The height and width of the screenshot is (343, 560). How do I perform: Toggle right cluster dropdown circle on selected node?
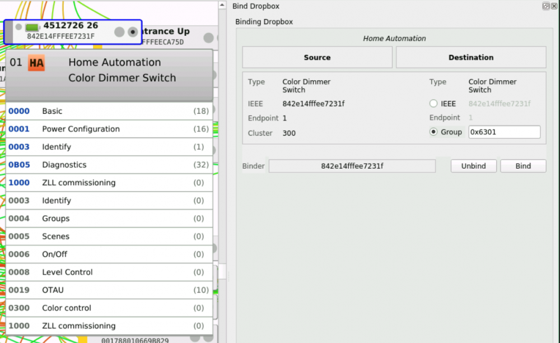tap(133, 33)
